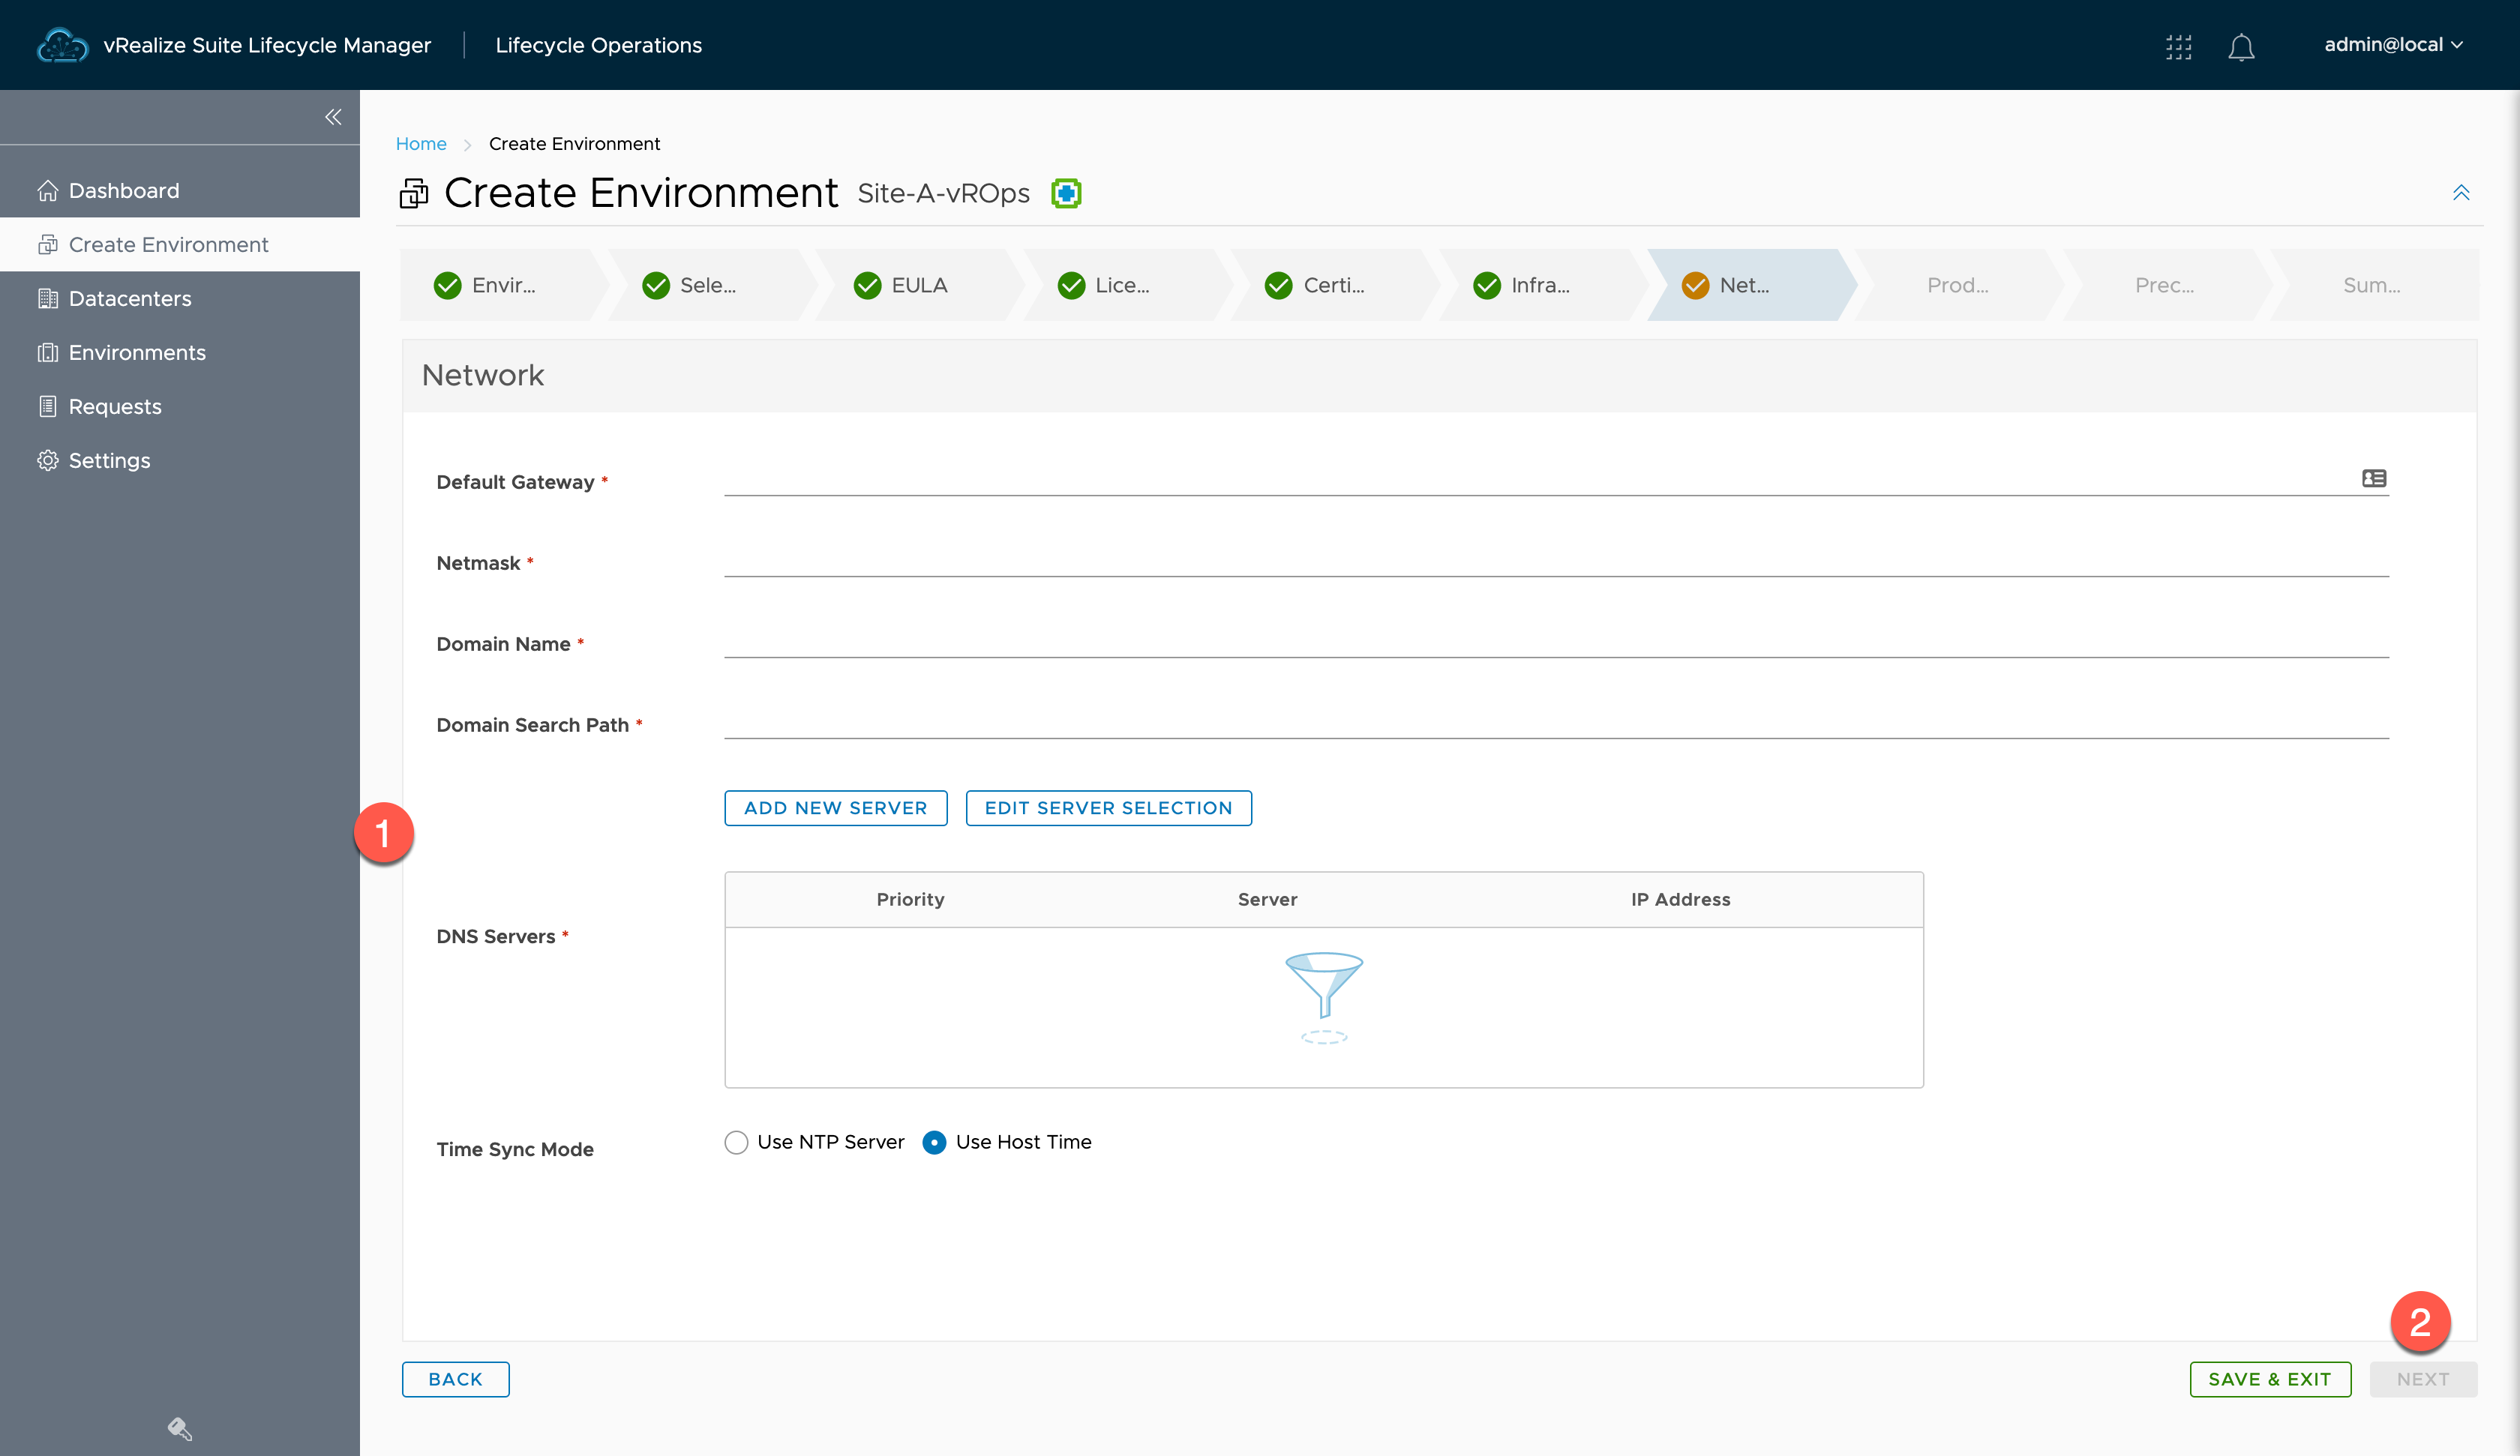
Task: Go to Dashboard in sidebar
Action: pyautogui.click(x=180, y=190)
